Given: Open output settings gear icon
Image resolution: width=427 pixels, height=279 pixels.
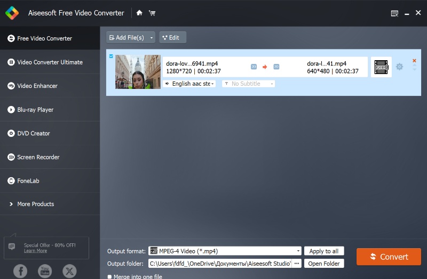Looking at the screenshot, I should click(x=399, y=67).
